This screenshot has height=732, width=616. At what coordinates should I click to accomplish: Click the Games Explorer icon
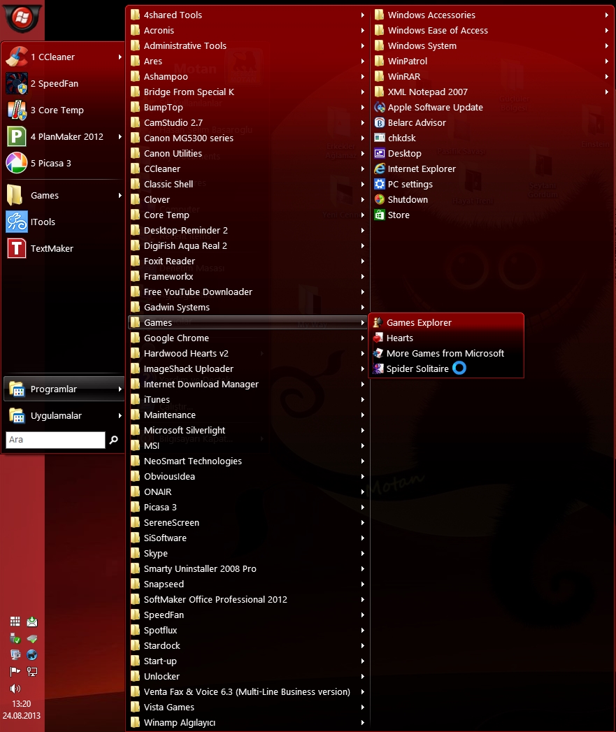click(x=378, y=322)
